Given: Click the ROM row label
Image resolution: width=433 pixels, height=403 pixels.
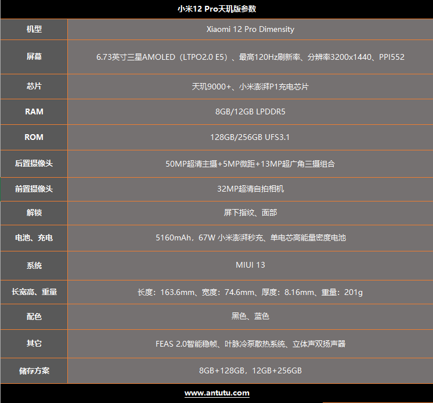Looking at the screenshot, I should coord(34,137).
